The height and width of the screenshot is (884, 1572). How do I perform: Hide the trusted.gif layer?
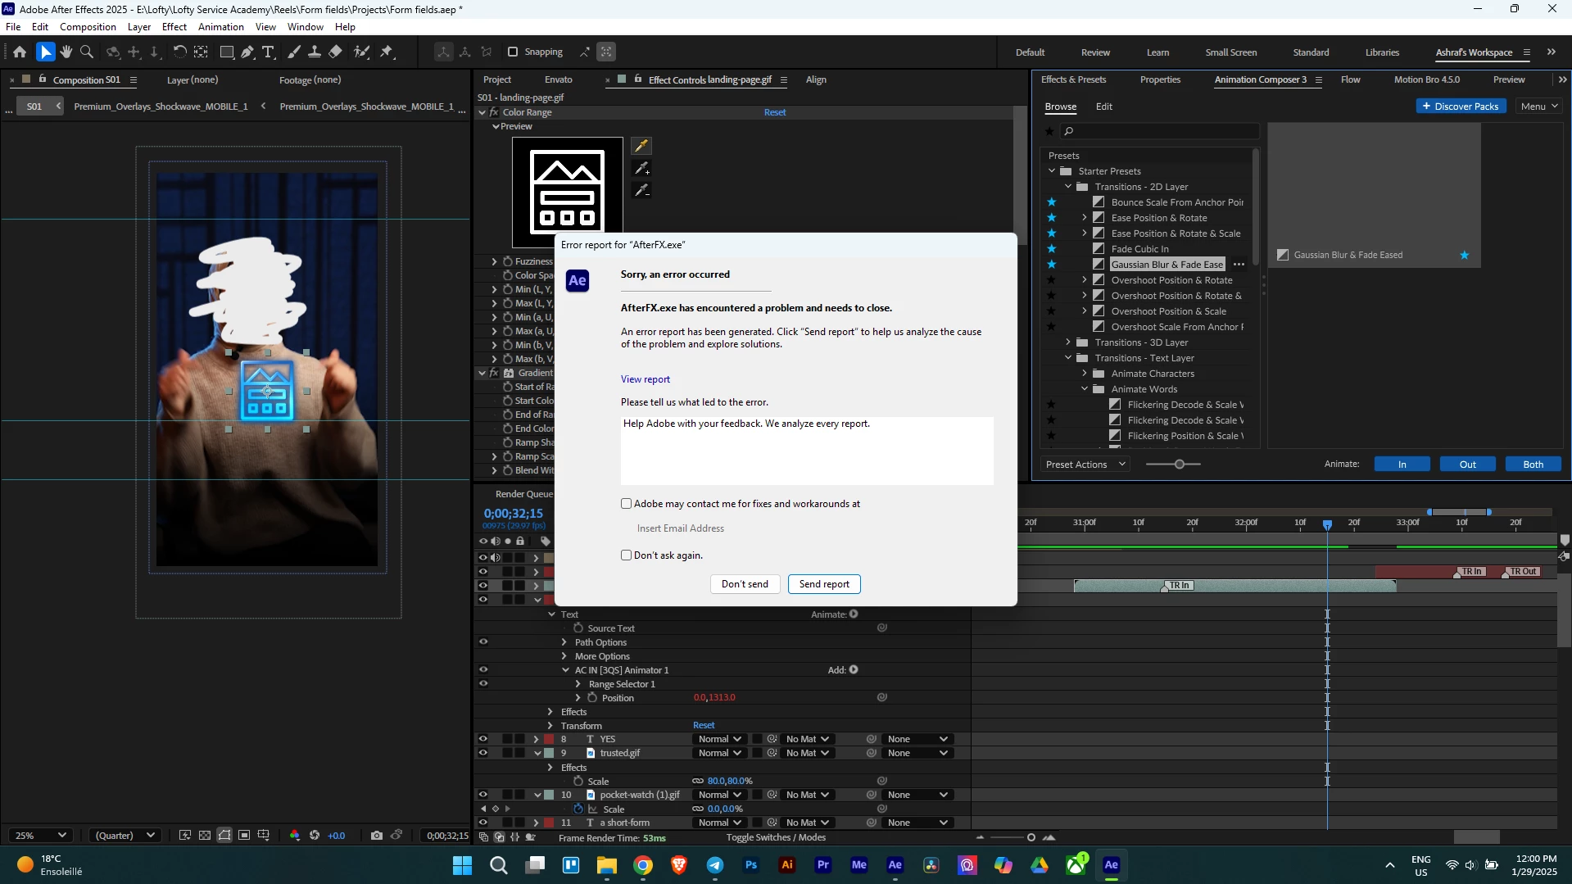point(482,753)
